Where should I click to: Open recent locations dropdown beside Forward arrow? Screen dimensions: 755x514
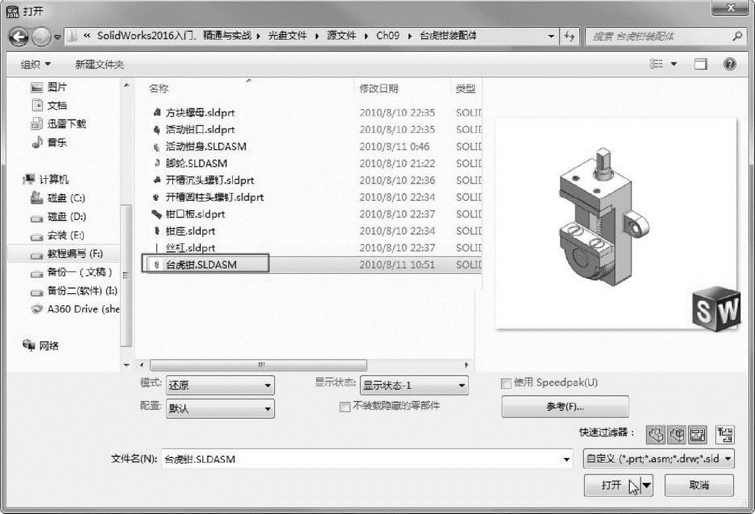pos(57,37)
